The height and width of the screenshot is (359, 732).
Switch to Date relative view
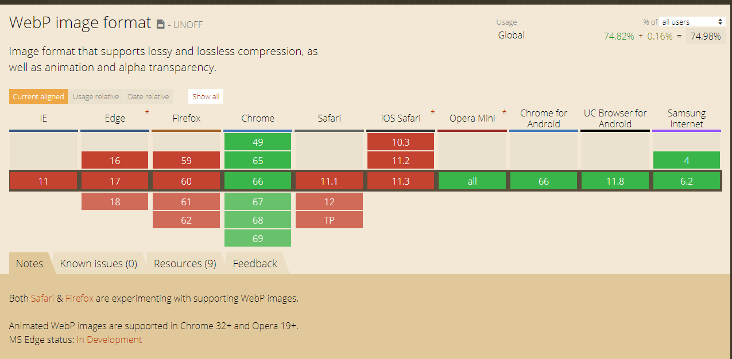coord(148,96)
